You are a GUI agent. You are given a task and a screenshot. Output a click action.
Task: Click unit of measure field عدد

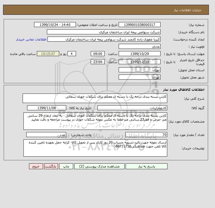[46, 135]
